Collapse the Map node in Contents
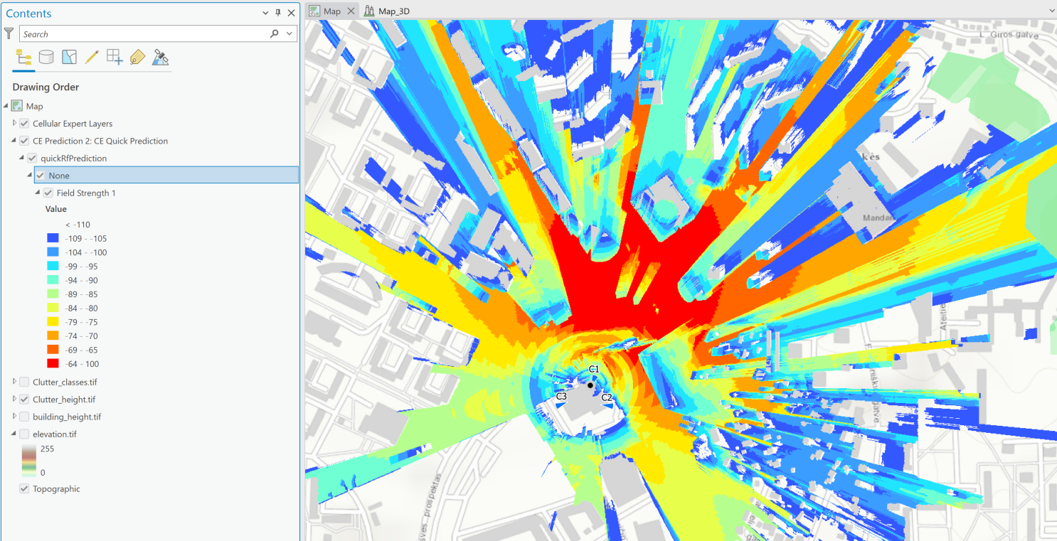Screen dimensions: 1057x541 (x=6, y=106)
